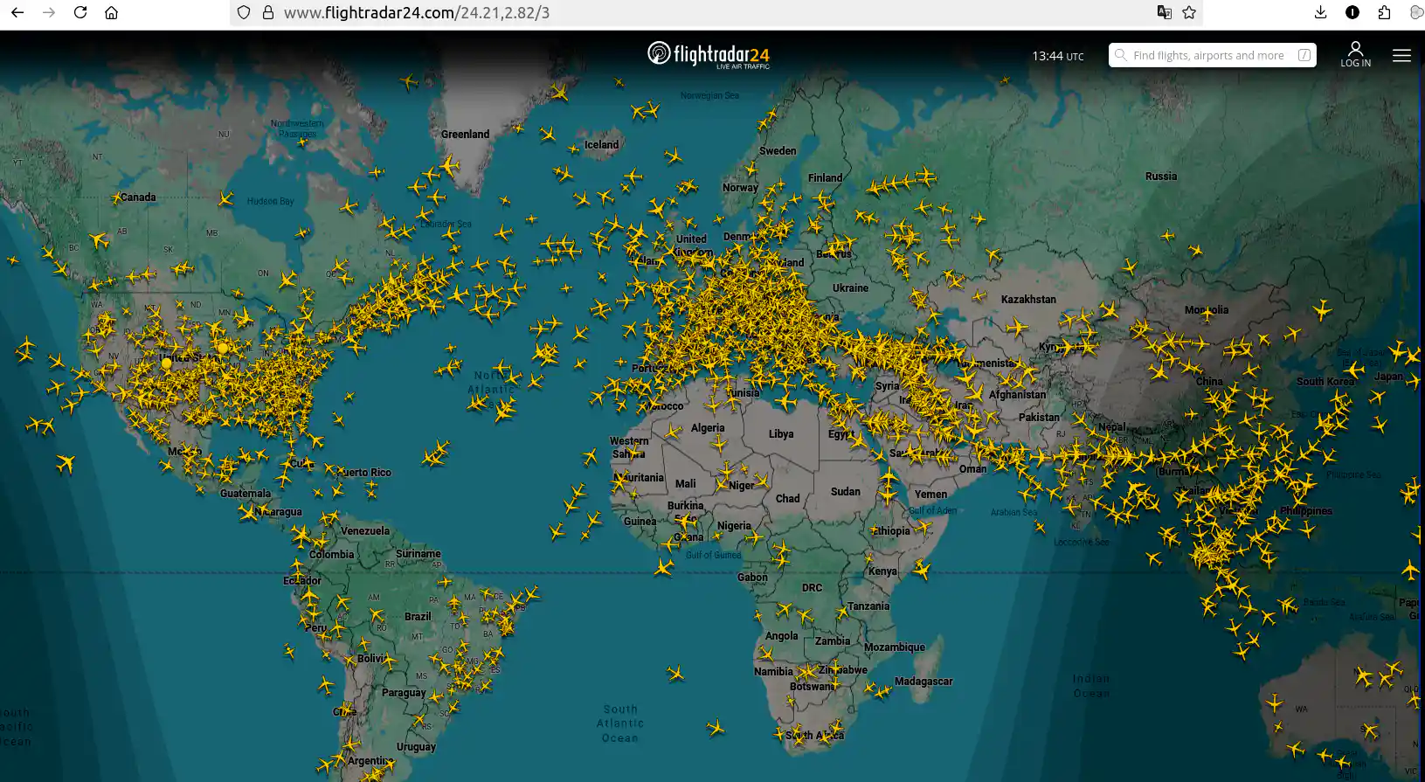Open site info via the padlock icon
The width and height of the screenshot is (1425, 782).
tap(267, 12)
